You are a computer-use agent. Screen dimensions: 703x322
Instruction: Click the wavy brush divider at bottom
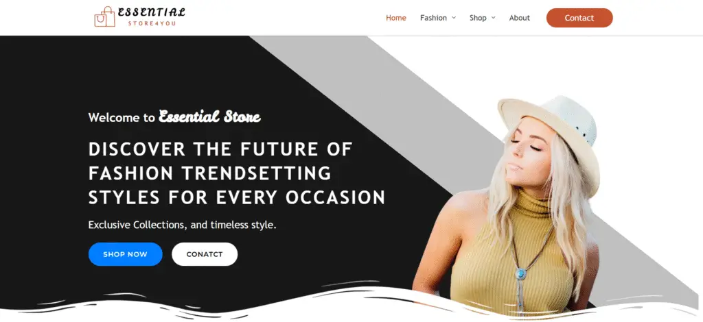[x=351, y=302]
